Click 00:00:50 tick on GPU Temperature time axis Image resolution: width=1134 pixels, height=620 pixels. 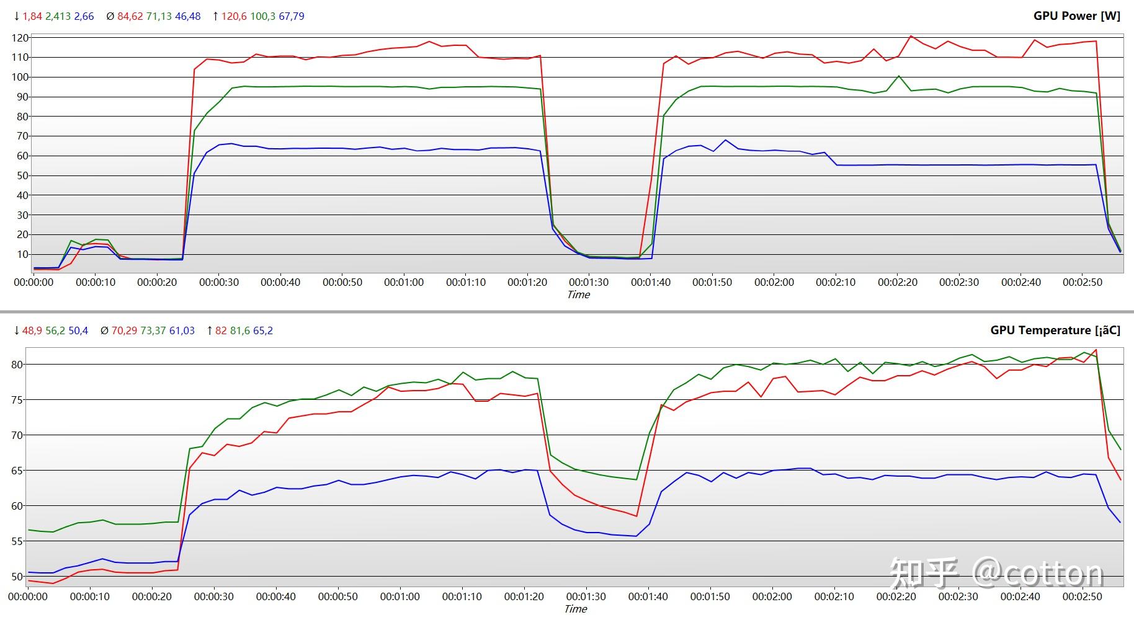click(x=338, y=597)
